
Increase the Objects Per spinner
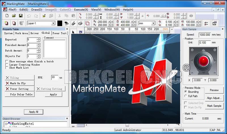click(38, 55)
